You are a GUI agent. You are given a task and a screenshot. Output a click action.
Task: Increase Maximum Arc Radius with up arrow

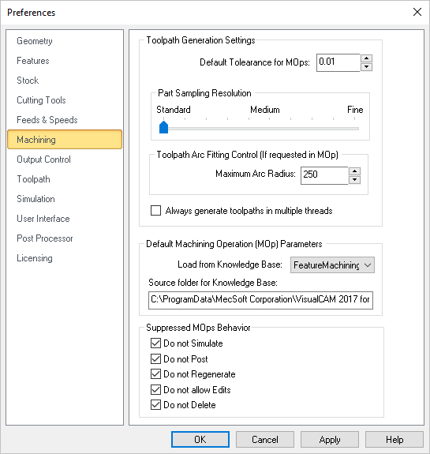354,171
